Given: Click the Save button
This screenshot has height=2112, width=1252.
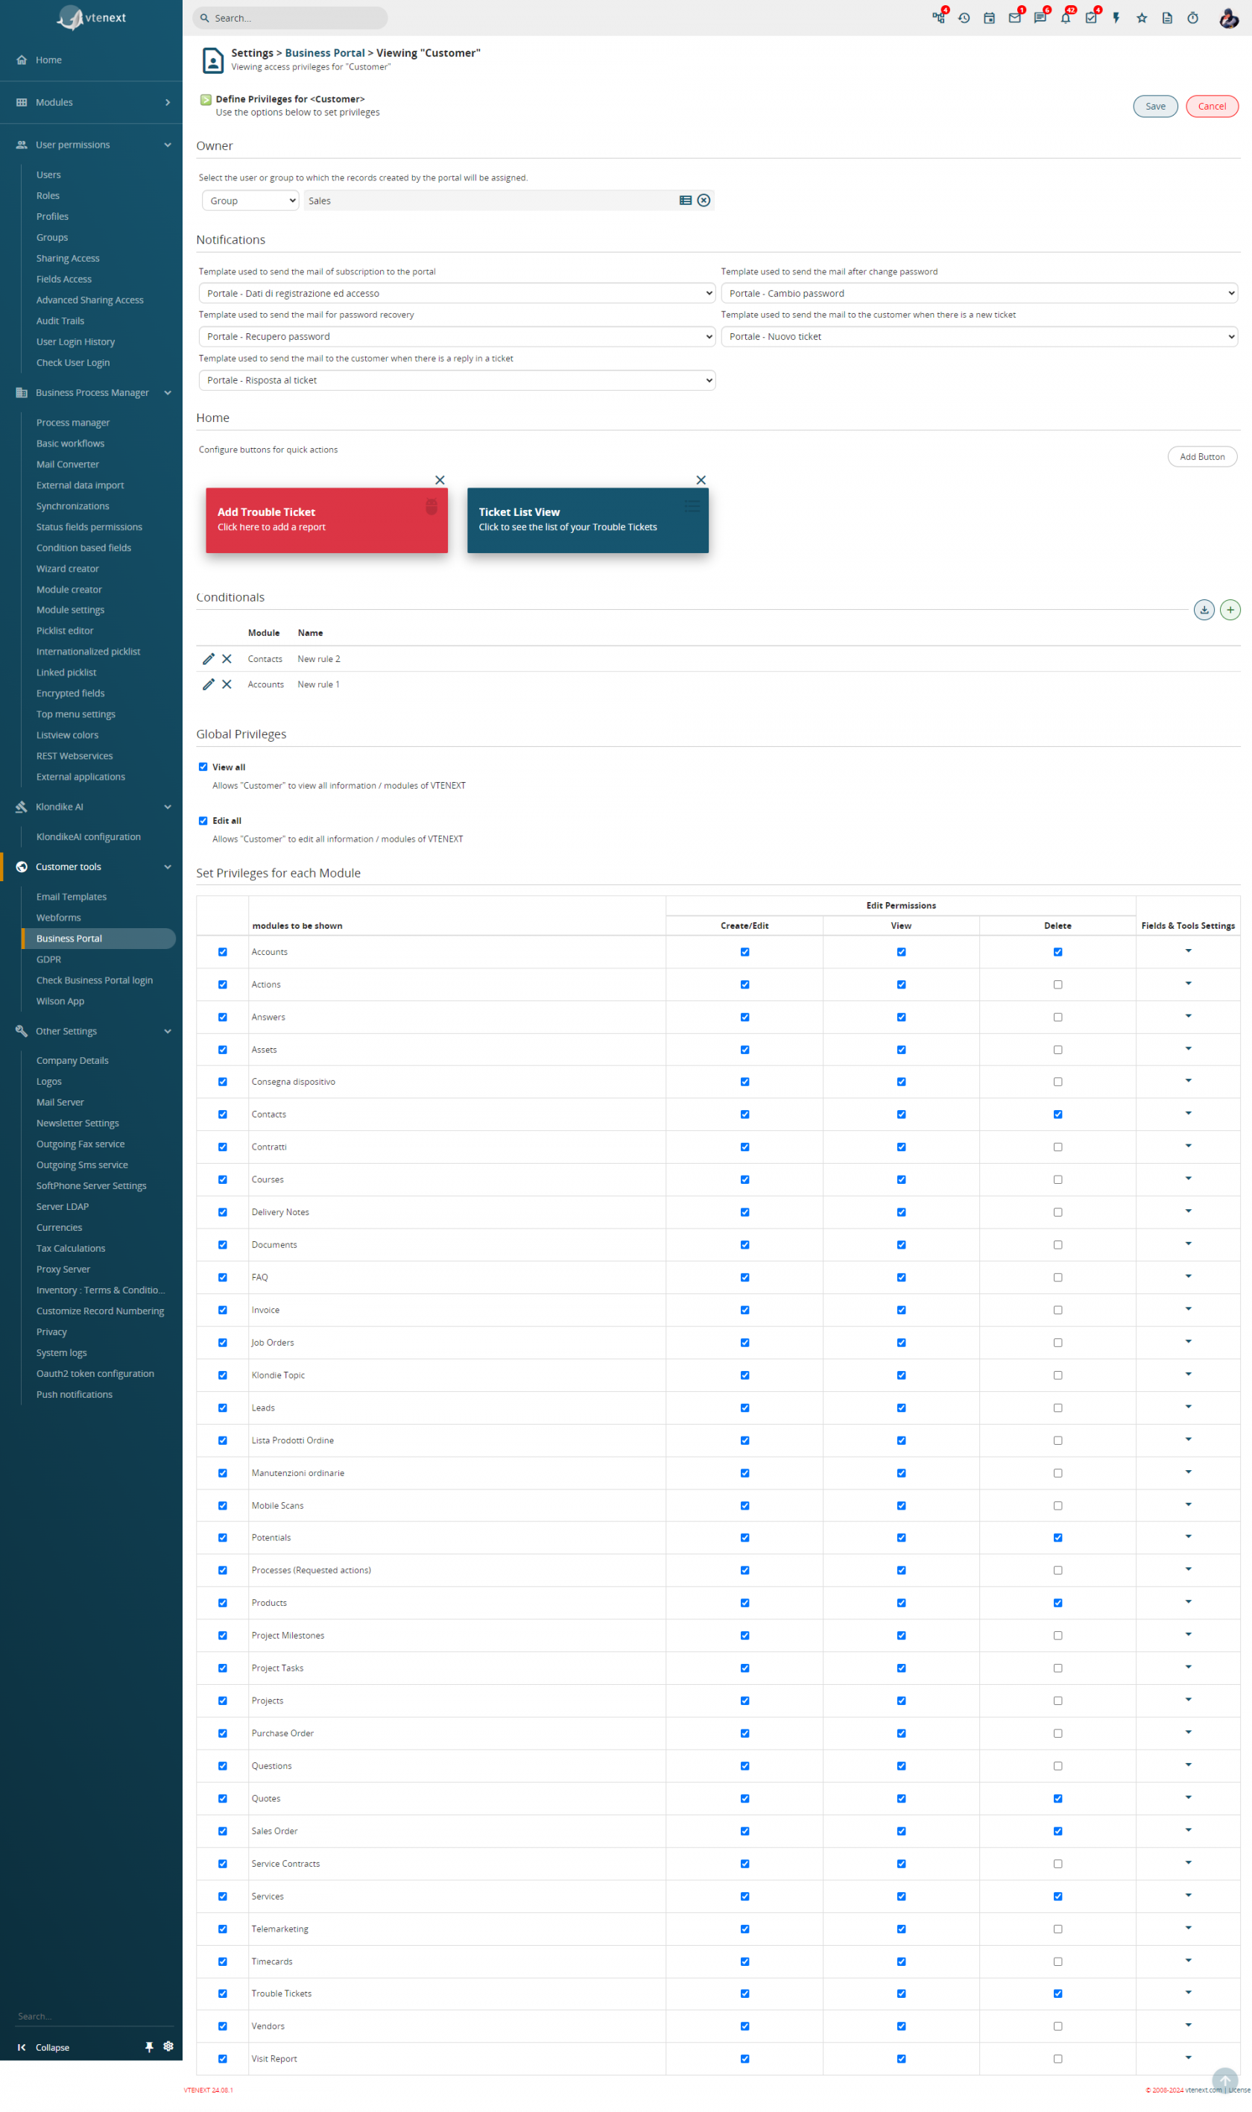Looking at the screenshot, I should pyautogui.click(x=1155, y=107).
